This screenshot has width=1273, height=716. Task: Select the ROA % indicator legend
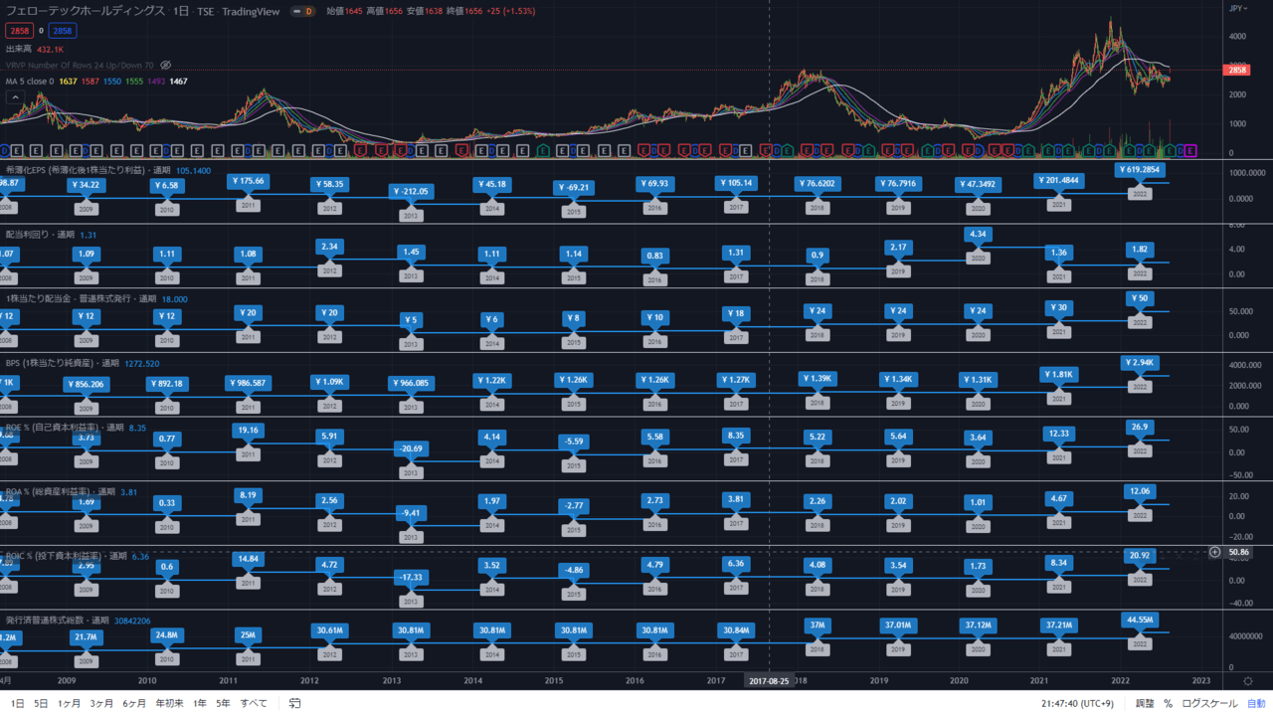(60, 491)
